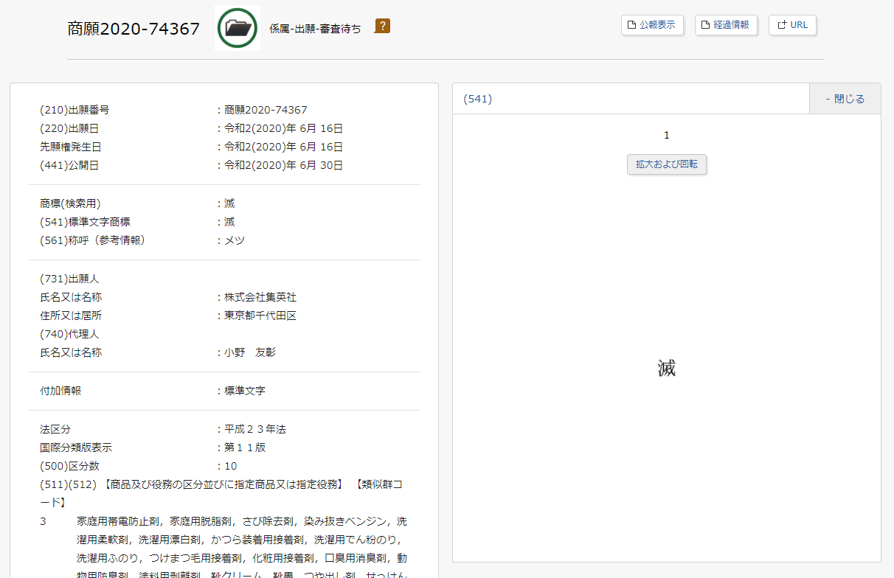Click the (441)公開日 label
This screenshot has height=578, width=894.
(x=69, y=165)
